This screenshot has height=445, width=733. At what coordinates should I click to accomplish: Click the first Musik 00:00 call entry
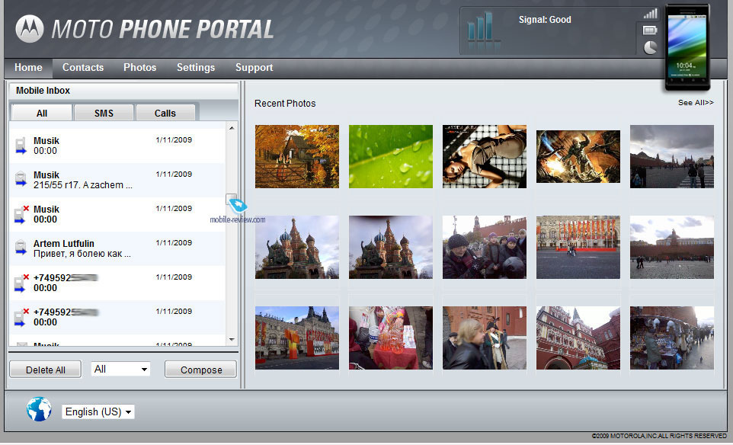(x=117, y=146)
